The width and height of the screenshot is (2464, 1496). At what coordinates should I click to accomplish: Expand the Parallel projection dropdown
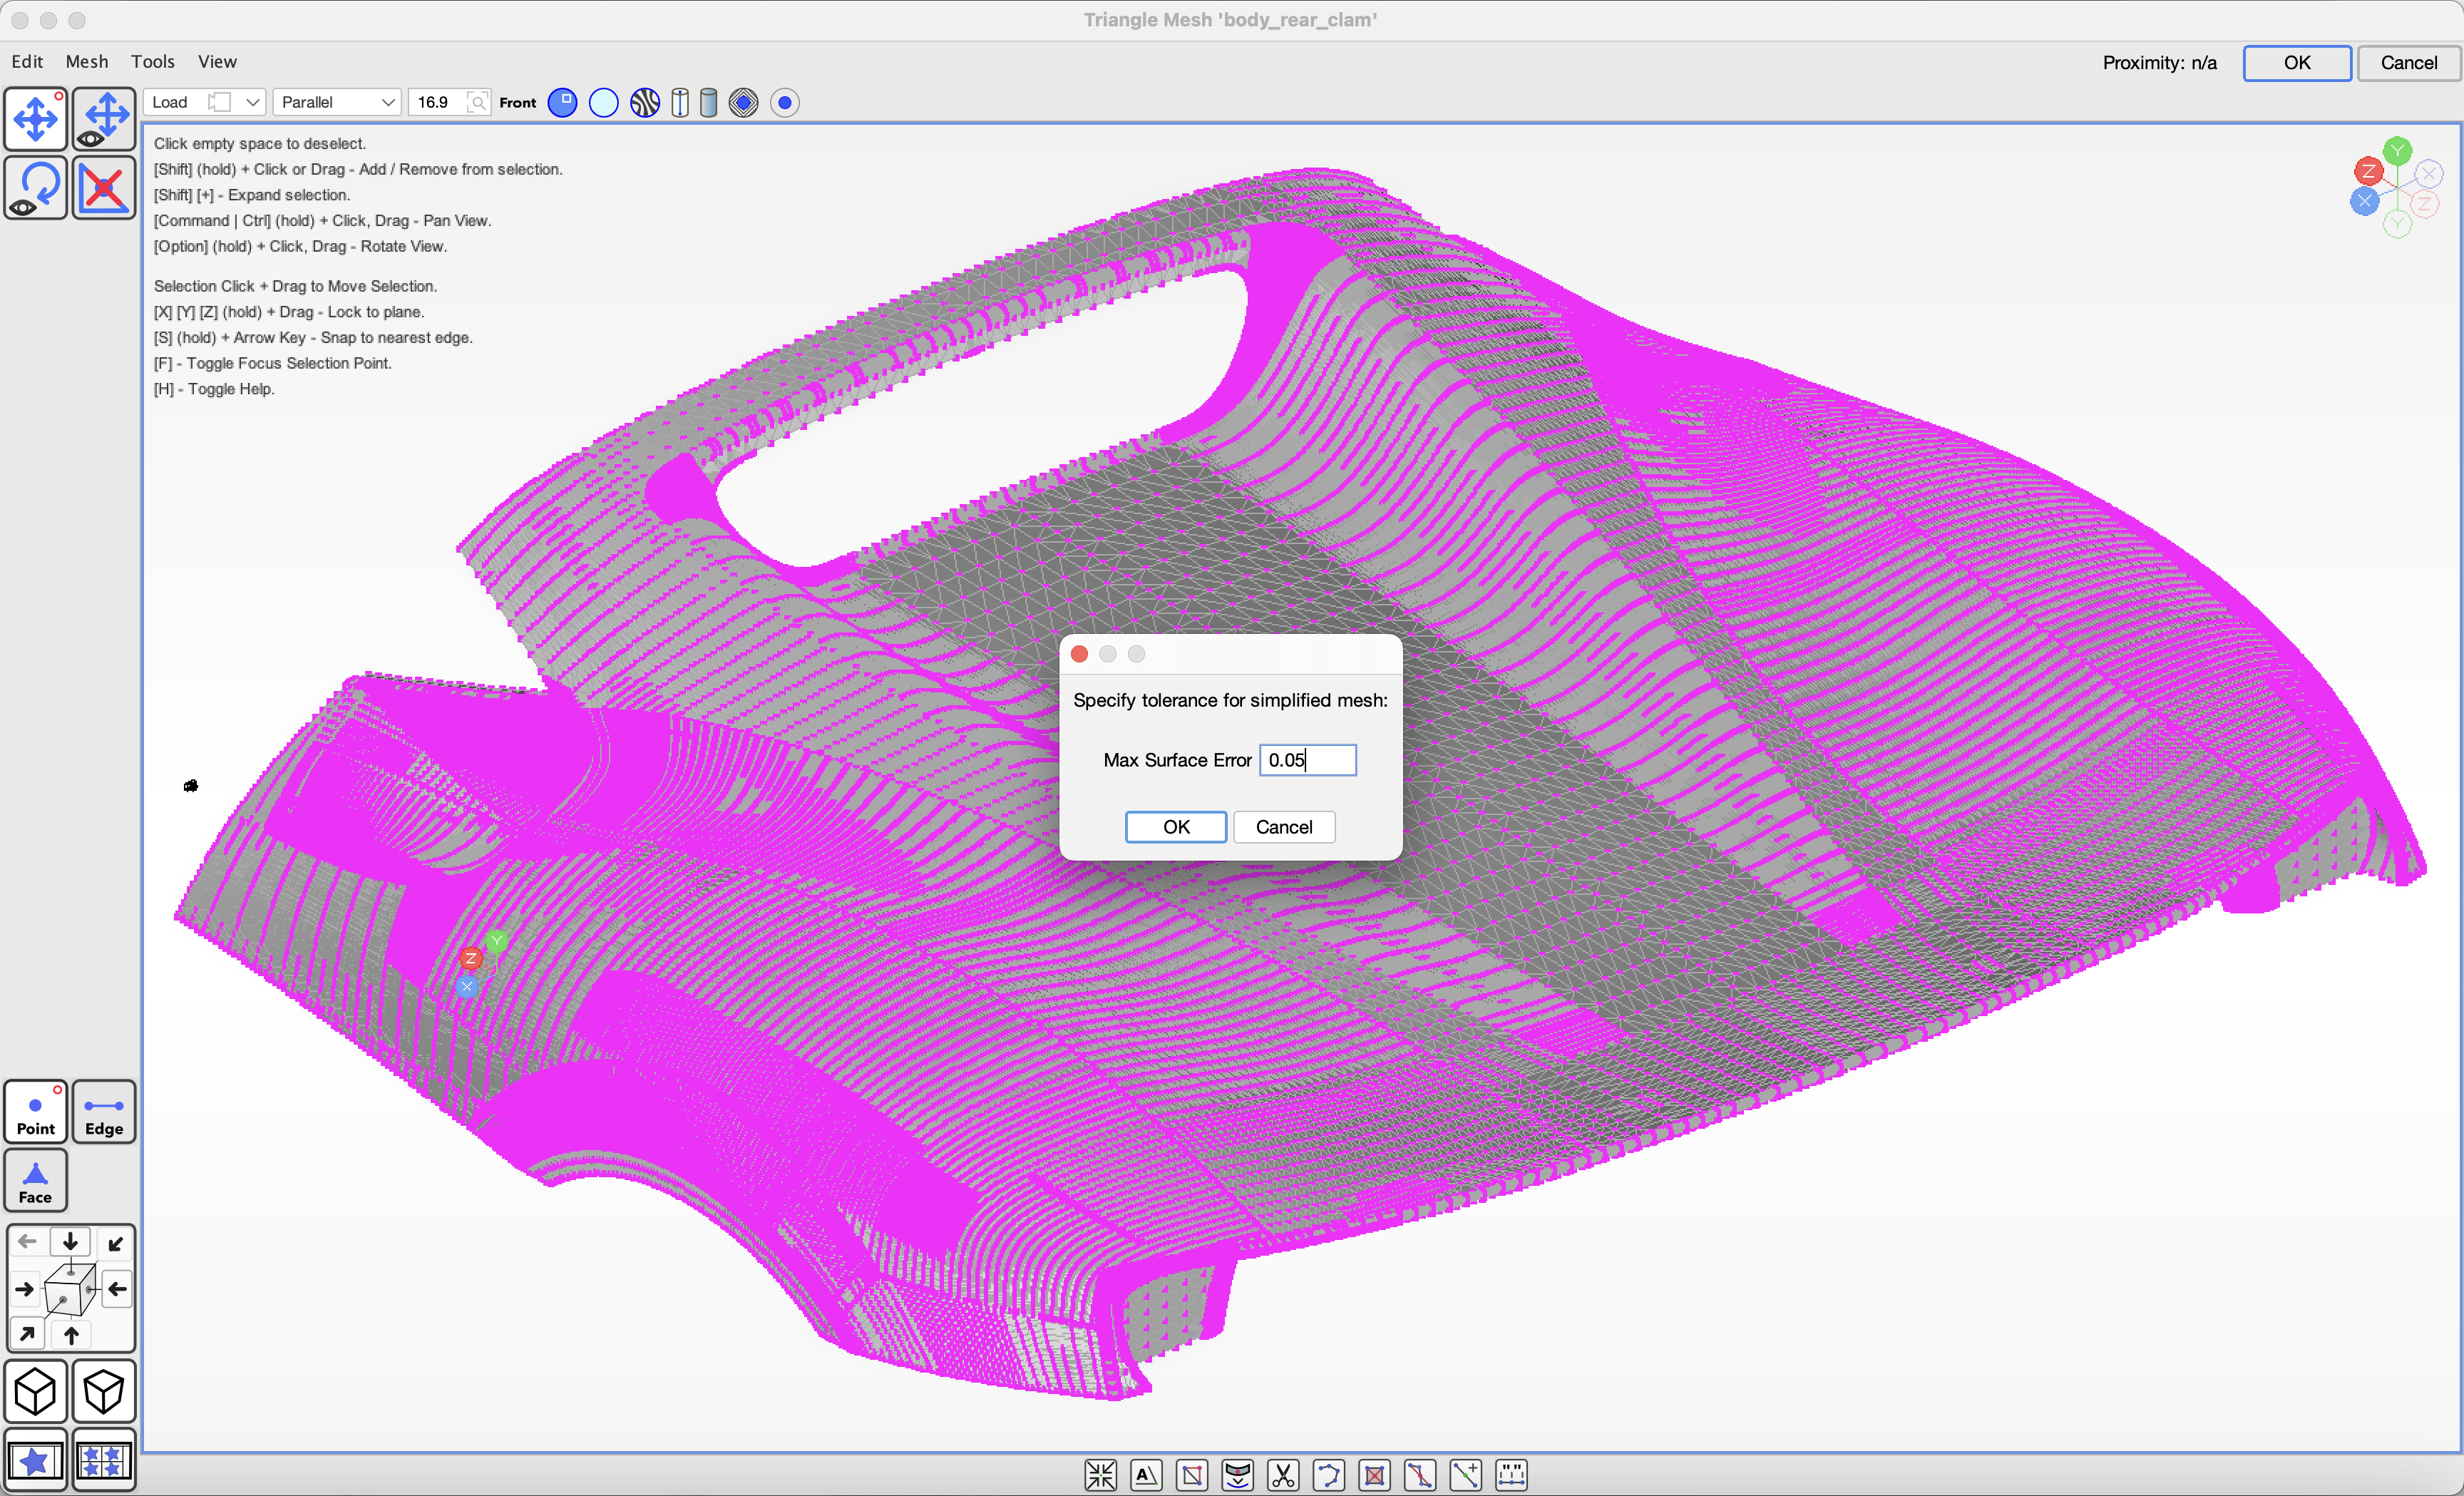coord(337,102)
